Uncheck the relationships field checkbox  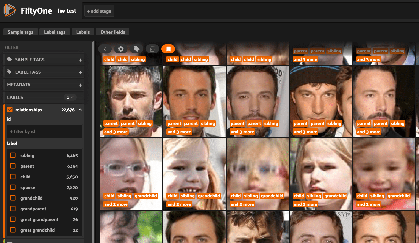pos(10,110)
